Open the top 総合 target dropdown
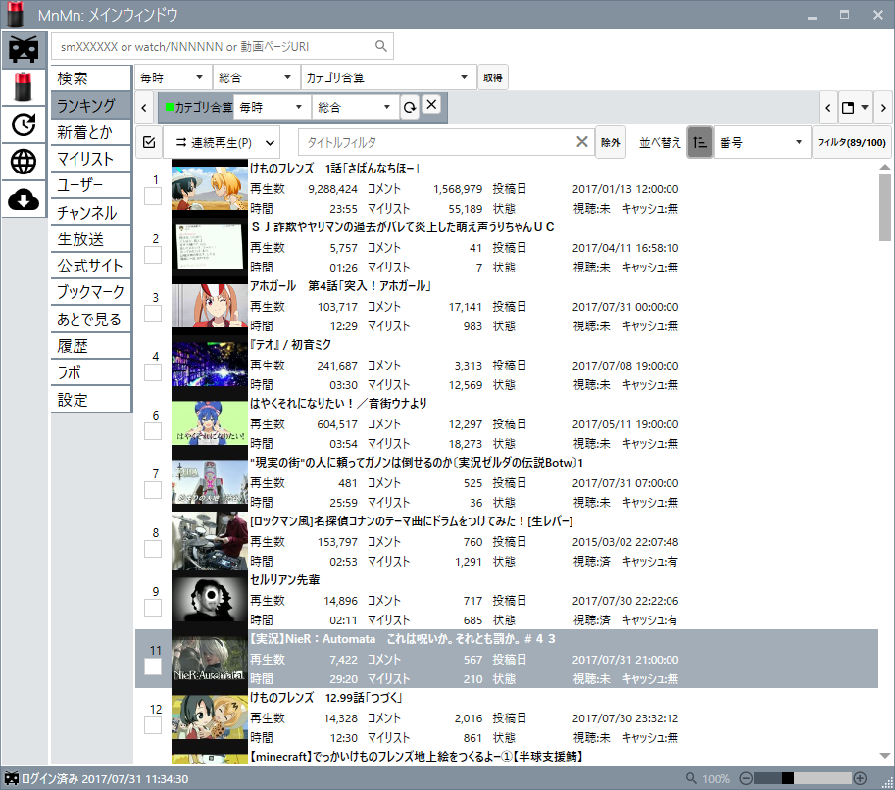 point(256,77)
